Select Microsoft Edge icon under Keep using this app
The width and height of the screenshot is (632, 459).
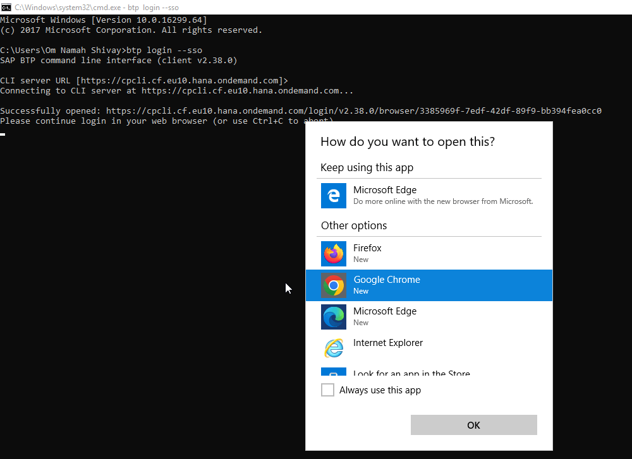(x=333, y=196)
